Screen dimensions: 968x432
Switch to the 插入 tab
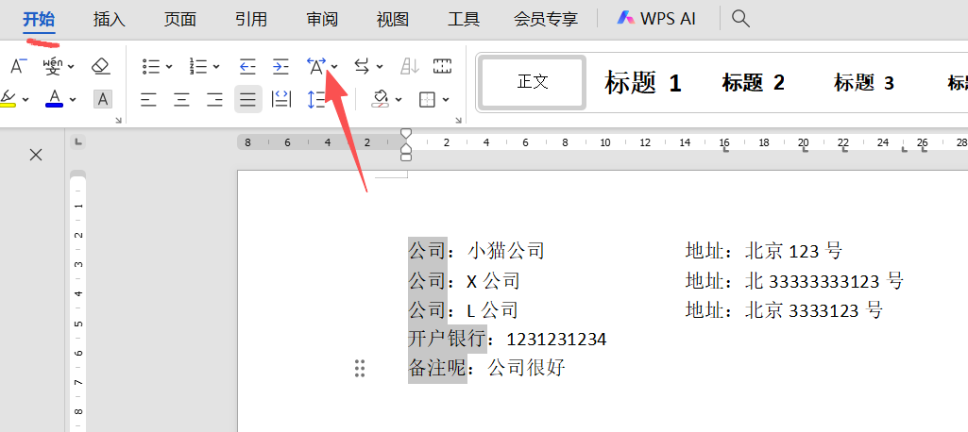pyautogui.click(x=110, y=18)
